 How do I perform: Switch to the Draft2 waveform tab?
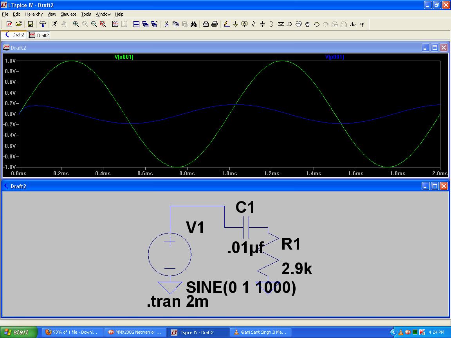(38, 35)
